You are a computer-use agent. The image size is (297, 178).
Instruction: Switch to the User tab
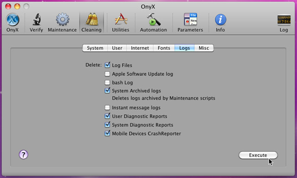[x=117, y=48]
